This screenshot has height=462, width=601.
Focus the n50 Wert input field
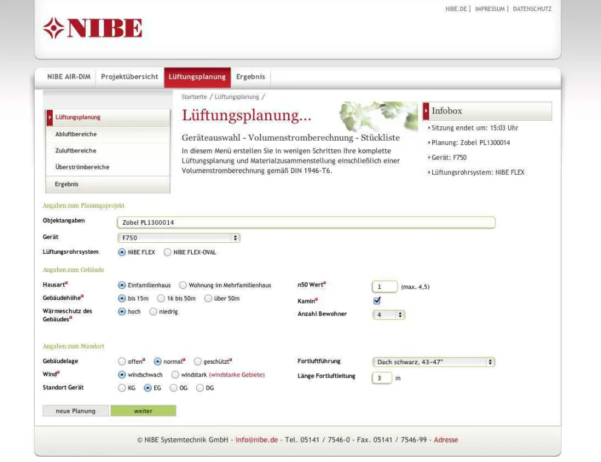tap(384, 287)
